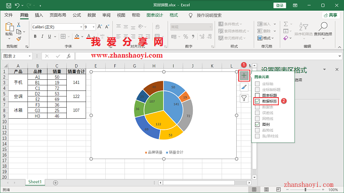Image resolution: width=344 pixels, height=193 pixels.
Task: Cut selection with the scissors icon
Action: [x=19, y=25]
